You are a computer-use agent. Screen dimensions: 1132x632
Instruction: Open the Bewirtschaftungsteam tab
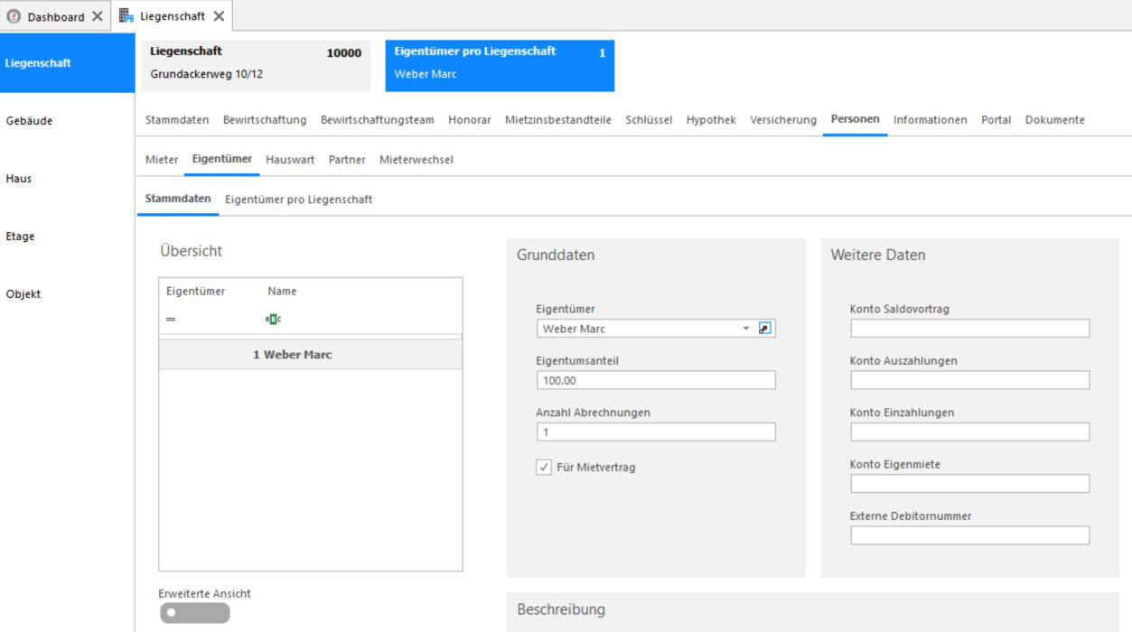(378, 119)
